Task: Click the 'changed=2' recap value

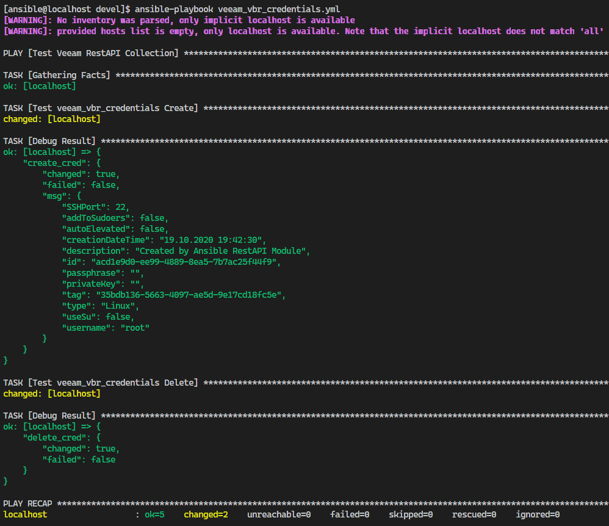Action: 206,515
